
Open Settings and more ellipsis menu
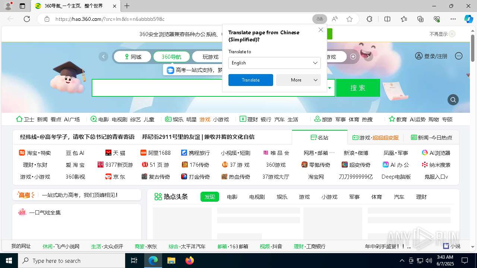453,19
